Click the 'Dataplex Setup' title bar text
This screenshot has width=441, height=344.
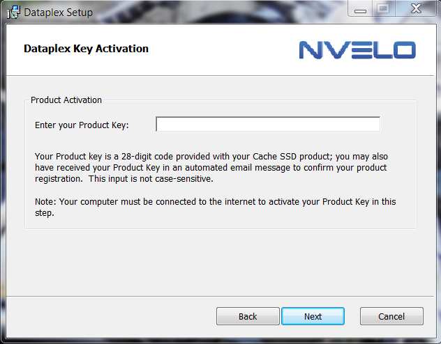click(x=58, y=13)
